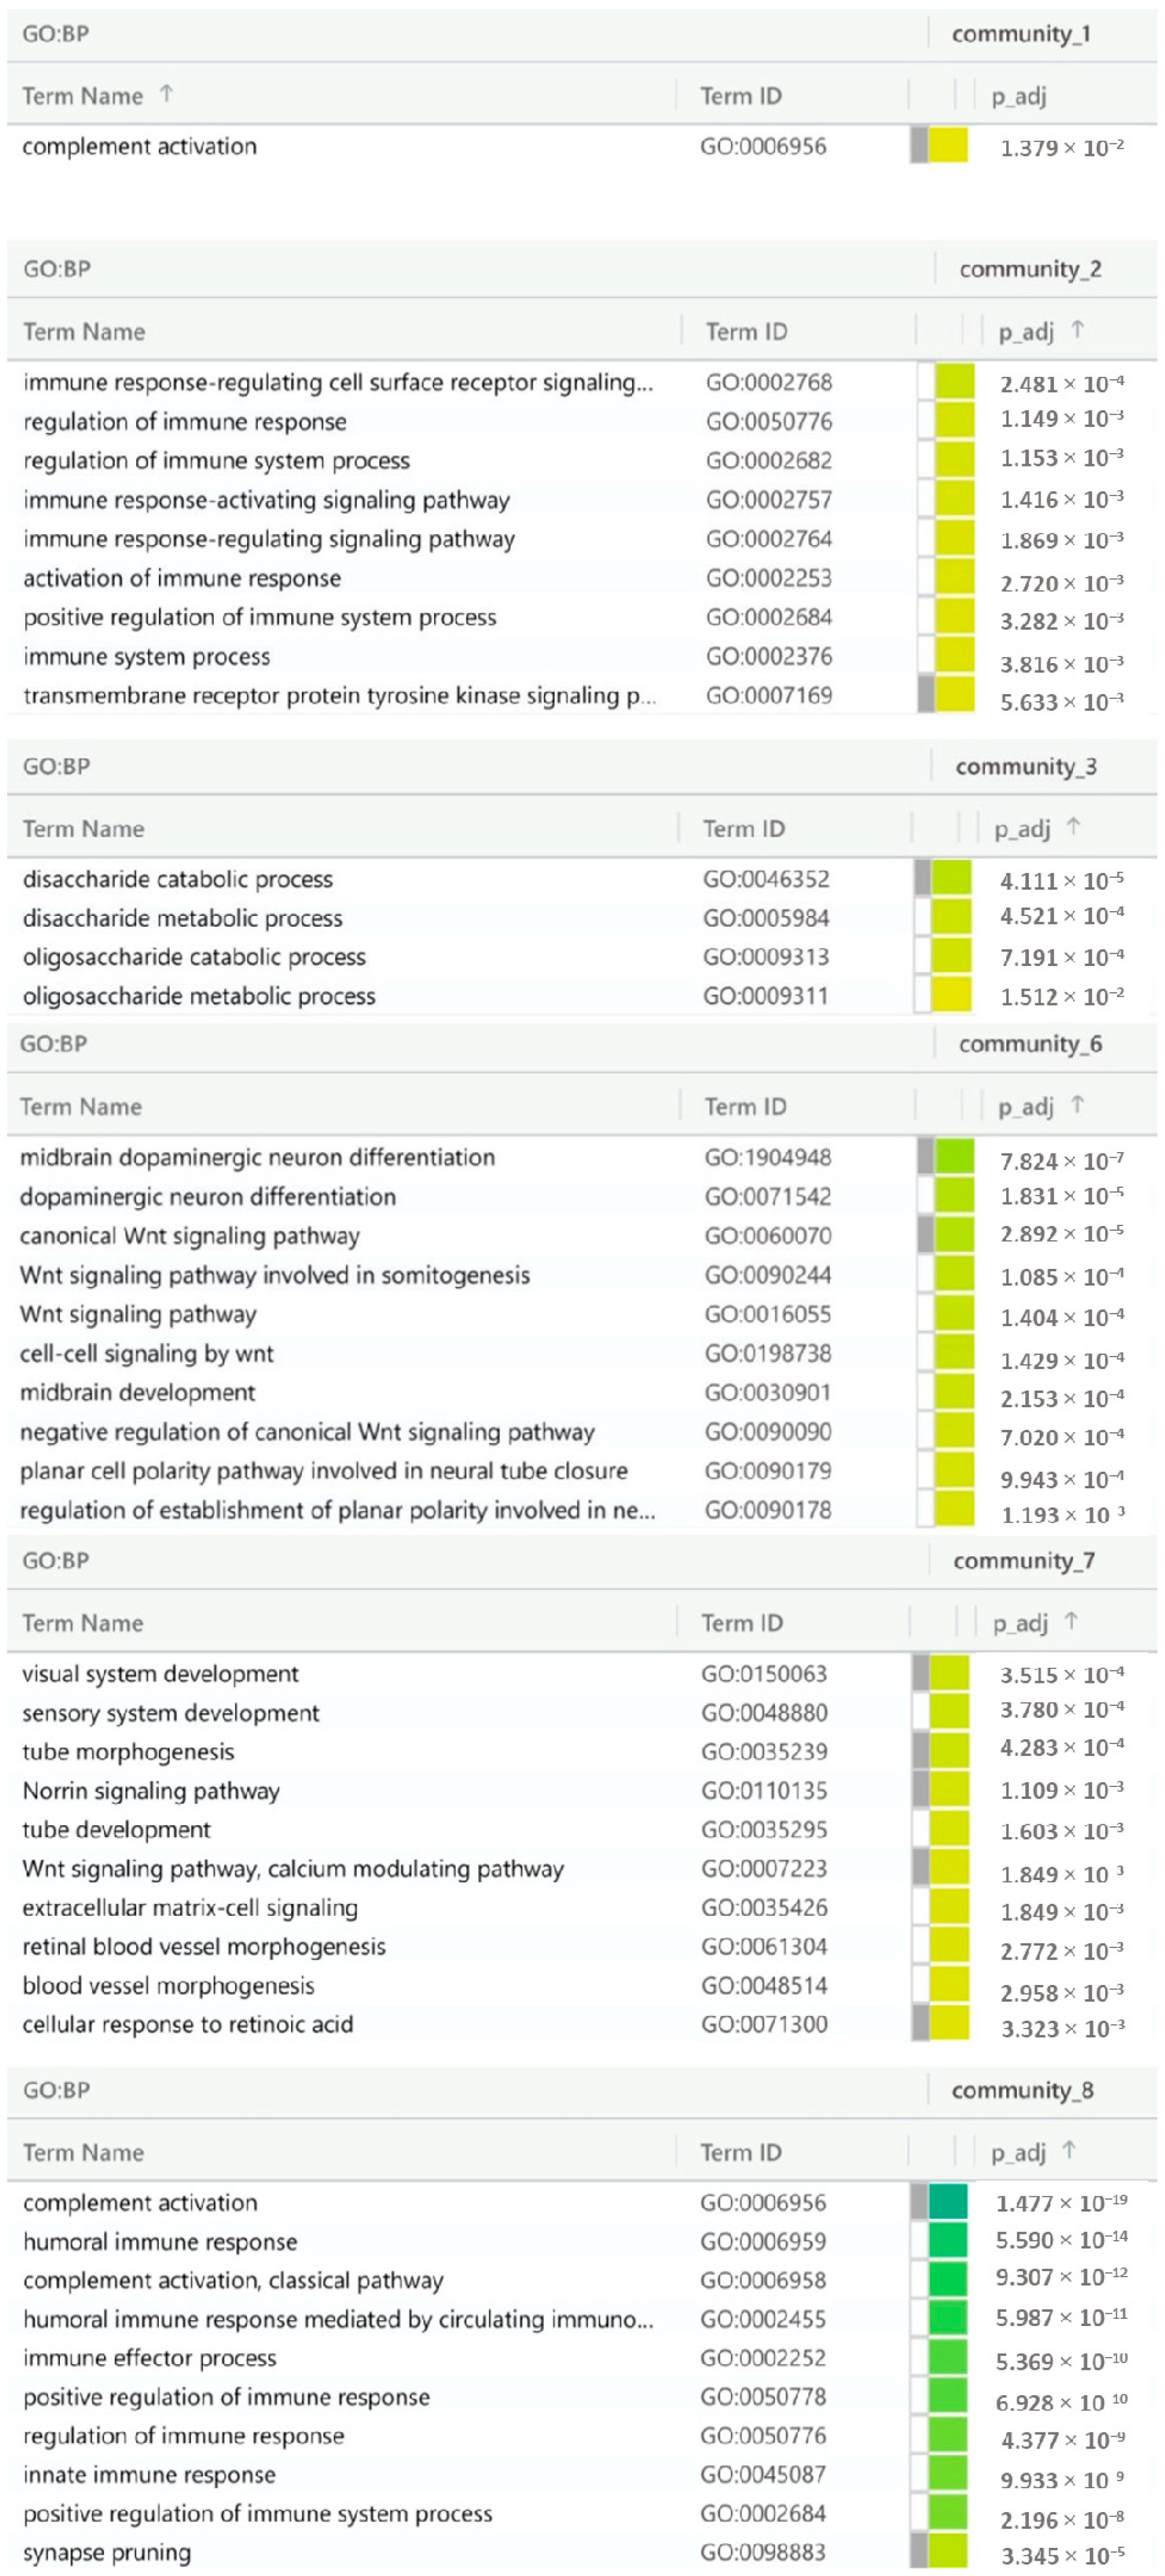Click the gray evidence box for midbrain dopaminergic neuron differentiation
This screenshot has width=1165, height=2576.
925,1157
